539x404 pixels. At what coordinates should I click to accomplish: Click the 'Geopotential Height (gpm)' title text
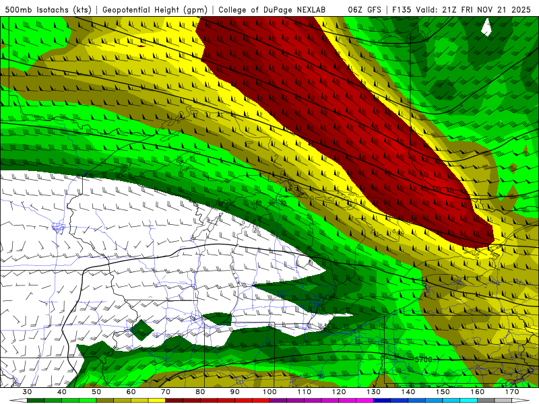155,9
